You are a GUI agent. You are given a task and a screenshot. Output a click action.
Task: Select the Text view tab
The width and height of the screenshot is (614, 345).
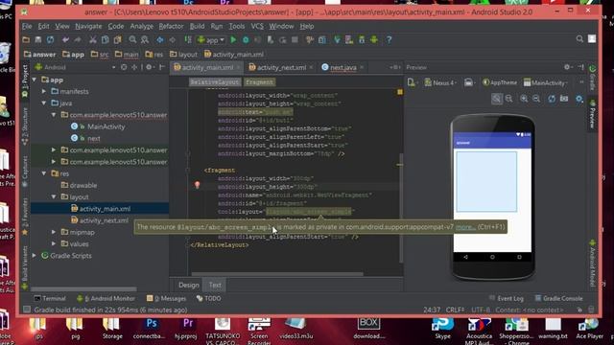pos(215,286)
